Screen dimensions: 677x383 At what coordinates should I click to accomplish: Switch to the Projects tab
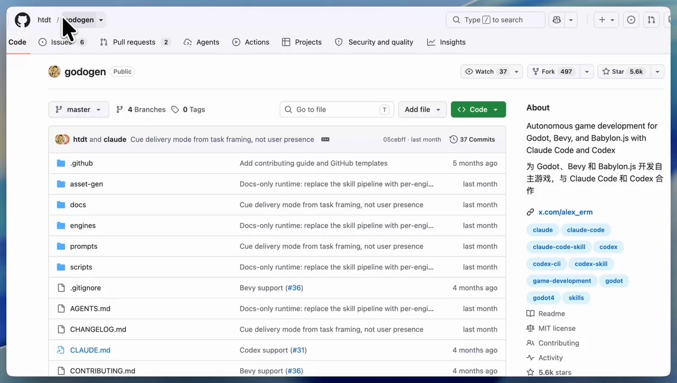point(302,42)
